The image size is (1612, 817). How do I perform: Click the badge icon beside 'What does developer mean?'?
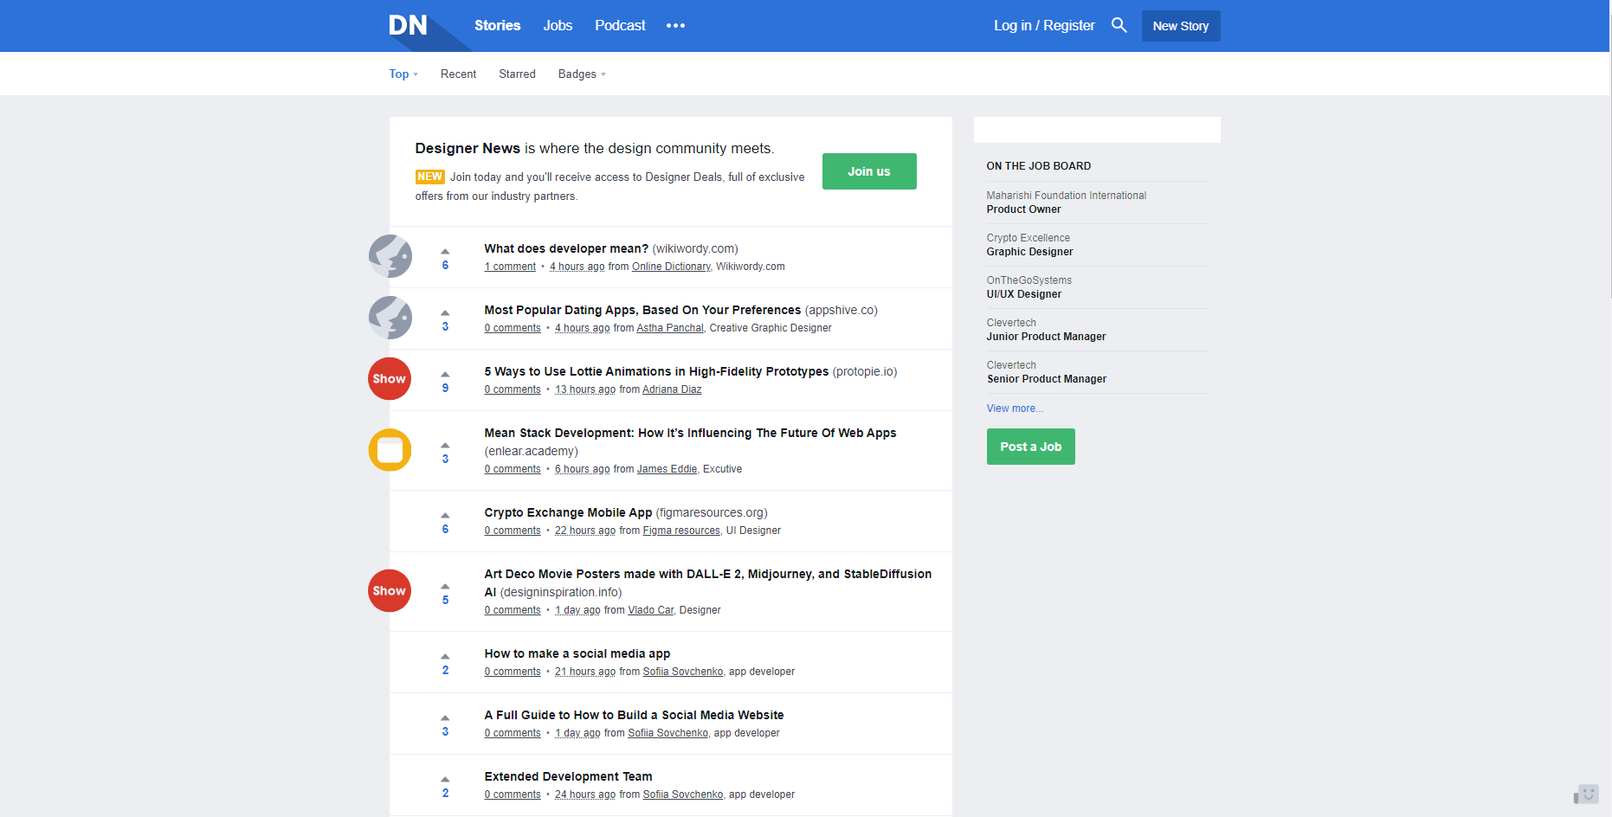click(x=390, y=256)
